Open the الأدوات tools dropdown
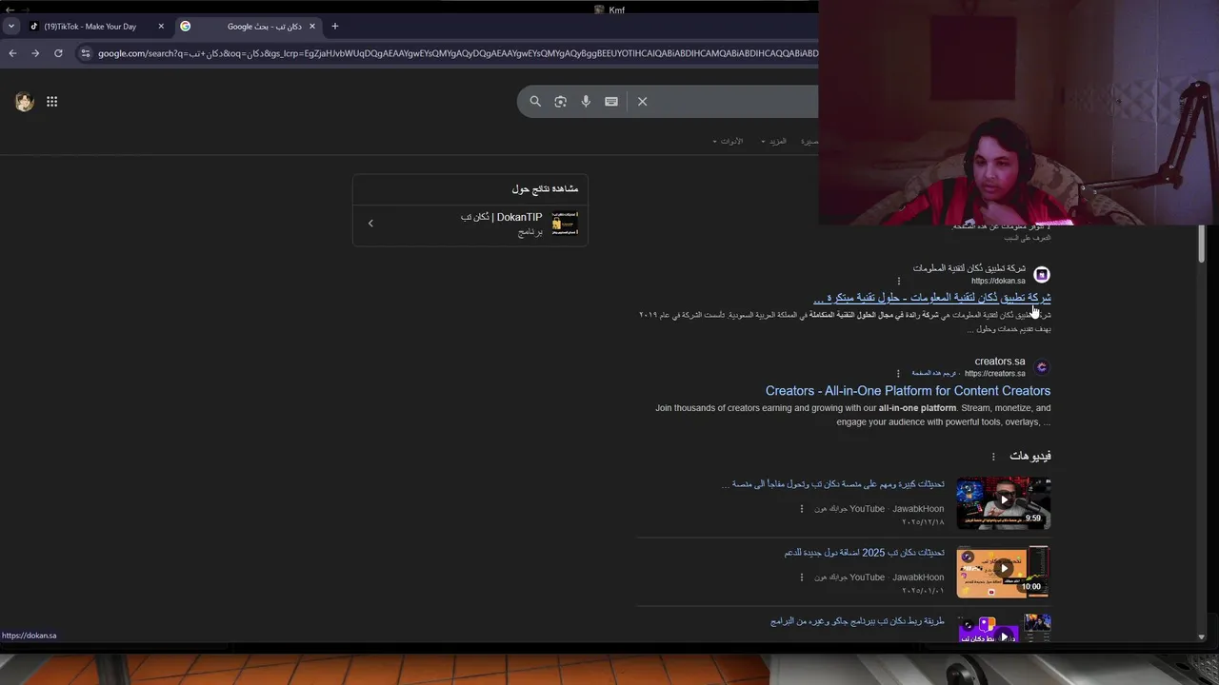 point(728,141)
